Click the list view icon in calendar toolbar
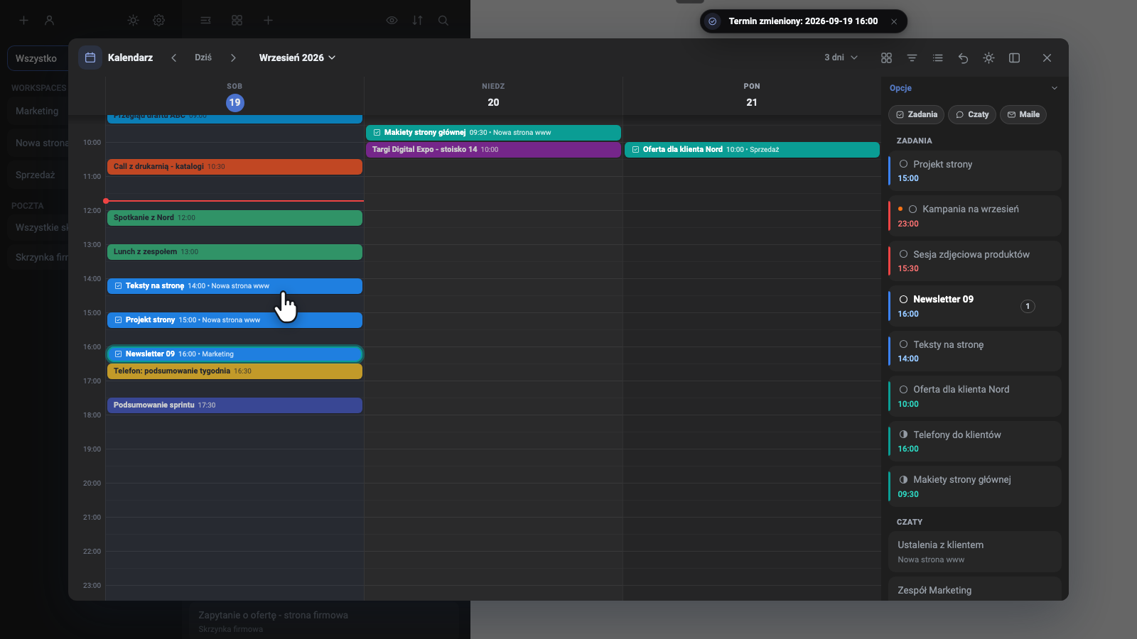 tap(937, 58)
